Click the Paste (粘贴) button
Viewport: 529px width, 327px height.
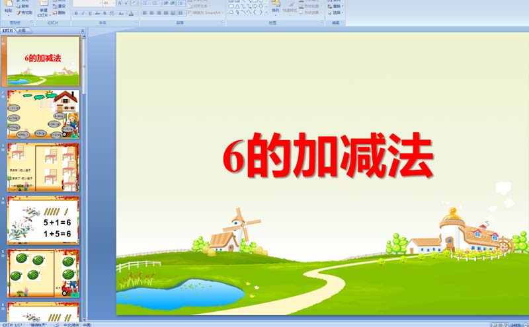[9, 9]
